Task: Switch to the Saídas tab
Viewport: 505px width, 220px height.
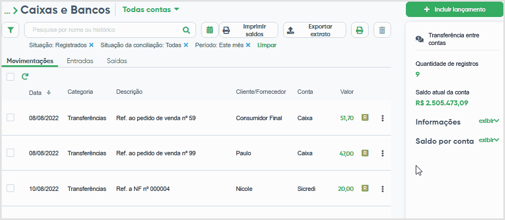Action: pyautogui.click(x=117, y=61)
